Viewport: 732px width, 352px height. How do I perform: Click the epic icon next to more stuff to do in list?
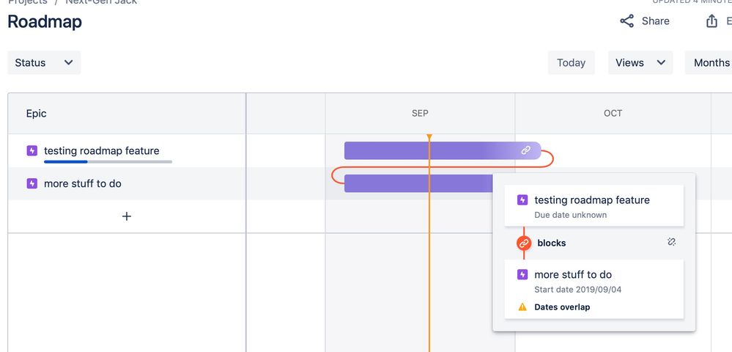(x=32, y=183)
